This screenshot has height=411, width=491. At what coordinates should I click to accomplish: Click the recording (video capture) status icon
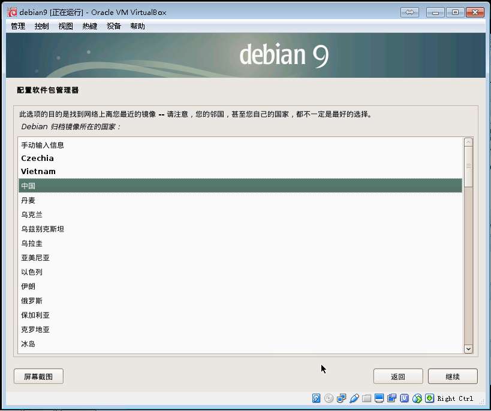click(x=391, y=398)
